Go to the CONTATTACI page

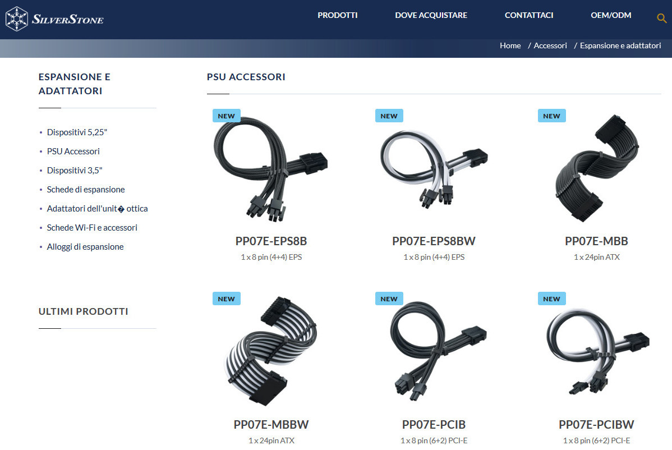pos(529,15)
